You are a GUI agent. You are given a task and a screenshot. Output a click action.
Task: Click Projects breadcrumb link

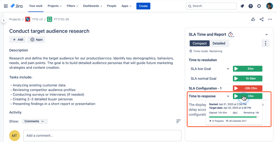point(15,19)
